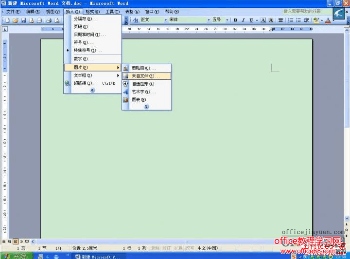Toggle the character shading A button

271,20
